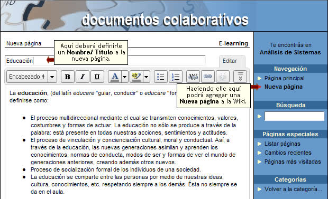This screenshot has width=328, height=199.
Task: Apply bold formatting with the B button
Action: (x=68, y=77)
